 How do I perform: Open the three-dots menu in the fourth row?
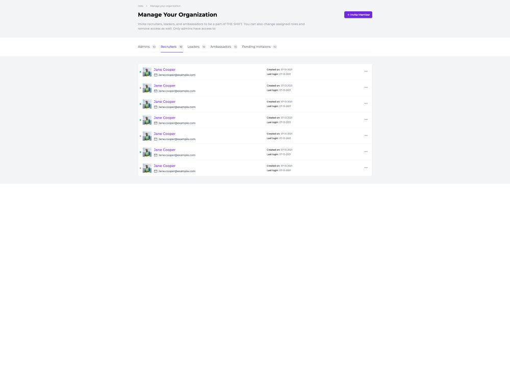[x=366, y=120]
